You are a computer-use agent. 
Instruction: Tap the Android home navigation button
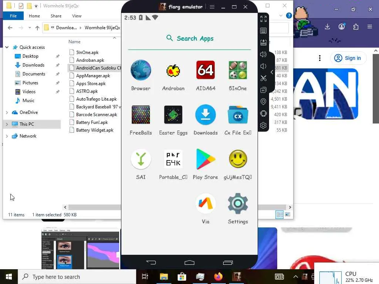(x=189, y=263)
